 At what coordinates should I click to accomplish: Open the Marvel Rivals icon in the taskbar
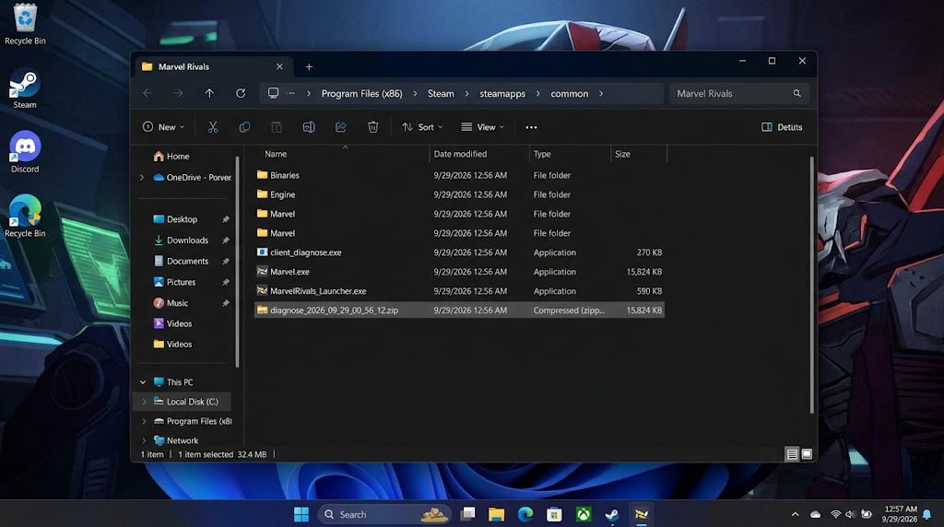point(642,514)
